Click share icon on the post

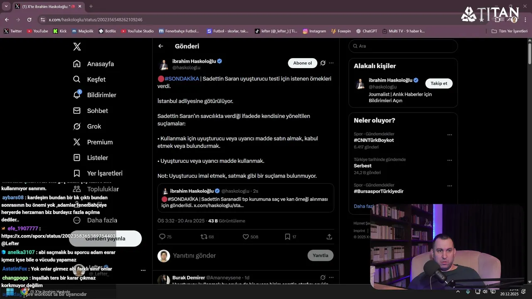(x=329, y=237)
